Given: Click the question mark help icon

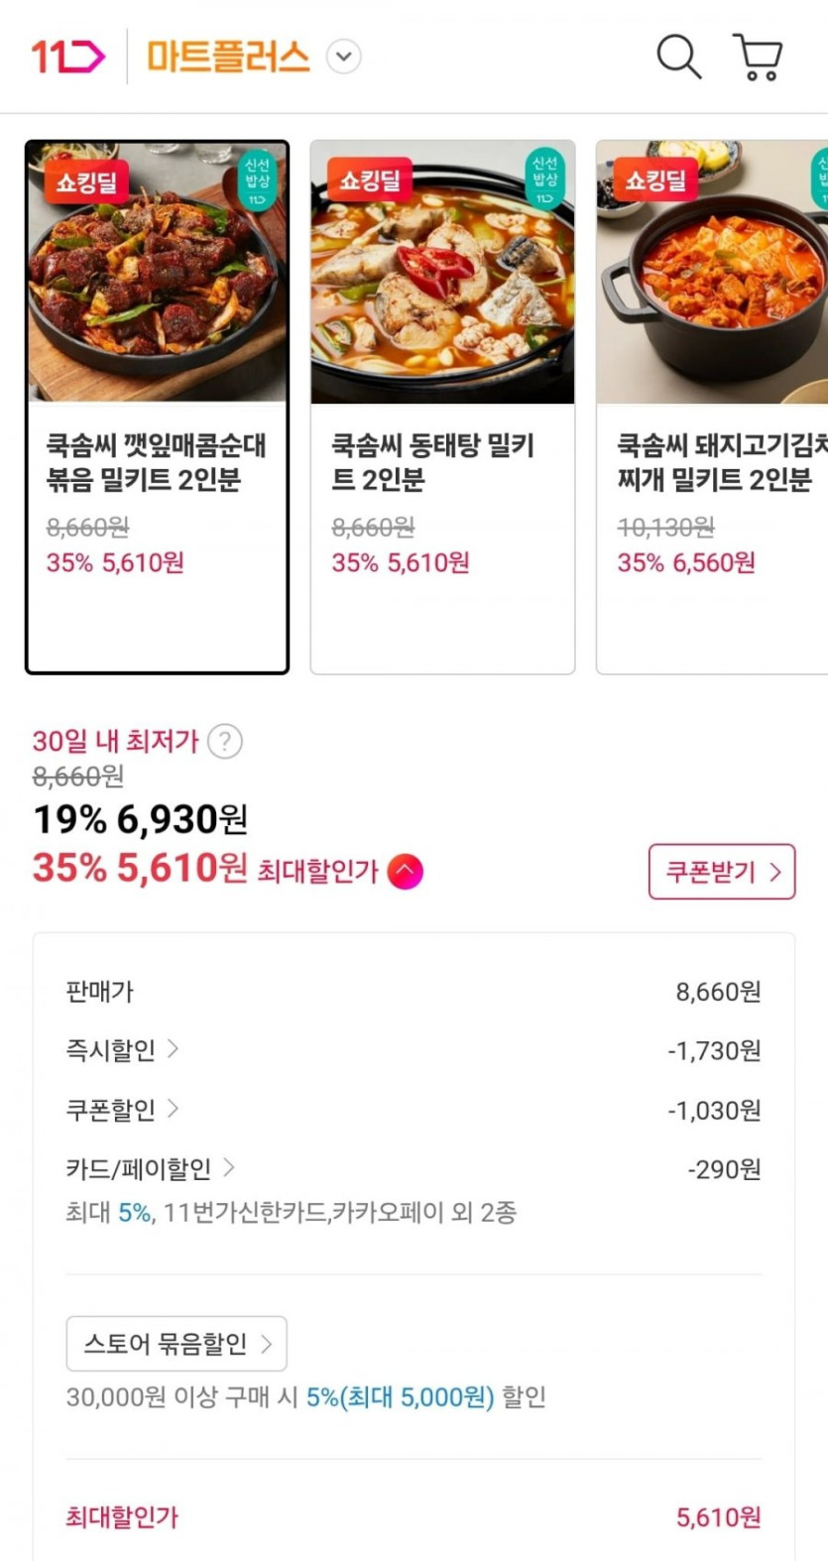Looking at the screenshot, I should pos(225,741).
